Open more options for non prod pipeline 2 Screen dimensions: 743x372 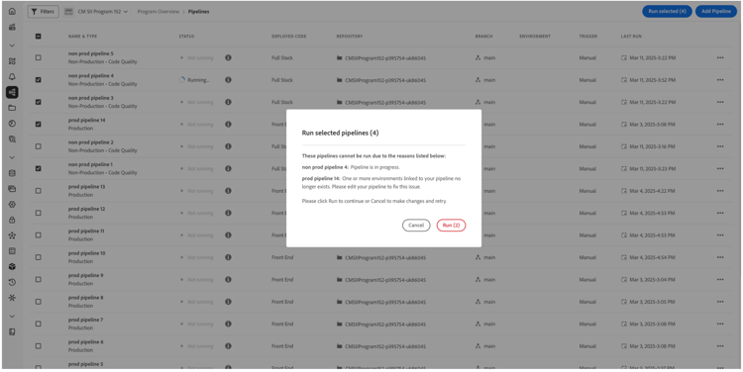[720, 146]
